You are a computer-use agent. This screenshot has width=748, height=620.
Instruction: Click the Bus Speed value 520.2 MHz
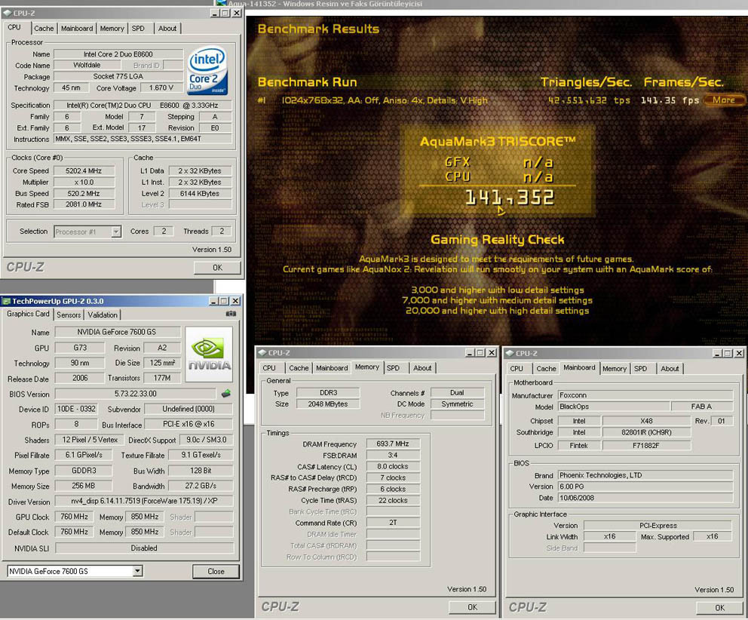(84, 193)
